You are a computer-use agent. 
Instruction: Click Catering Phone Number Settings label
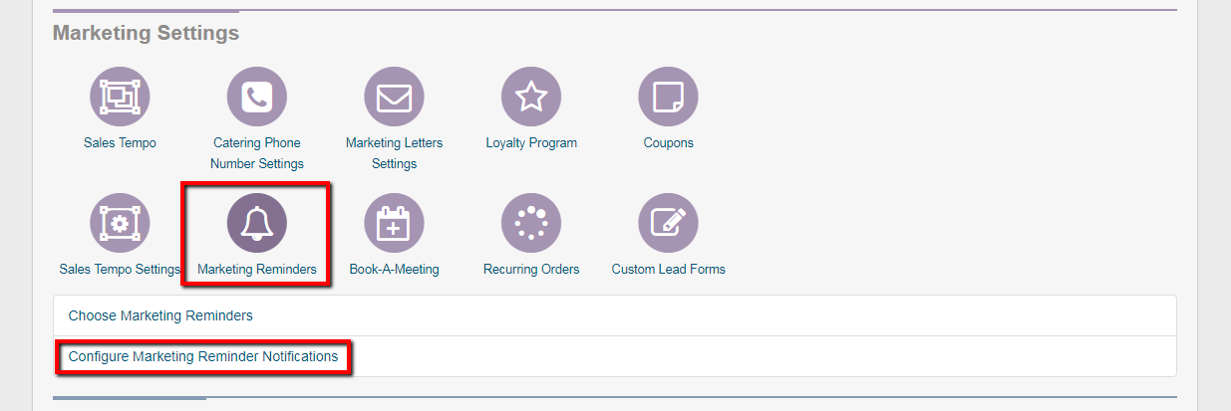point(257,153)
